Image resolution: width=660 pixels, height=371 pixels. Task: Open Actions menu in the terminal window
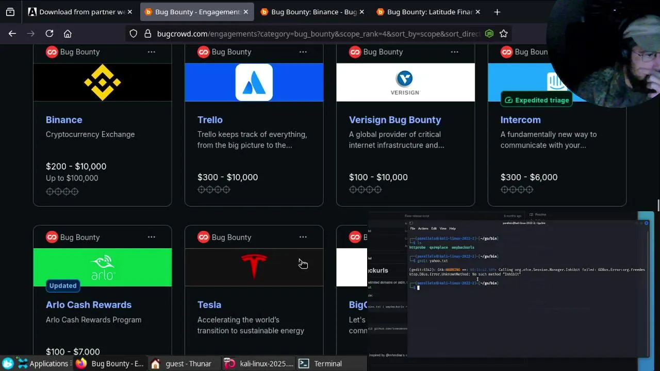pyautogui.click(x=423, y=228)
